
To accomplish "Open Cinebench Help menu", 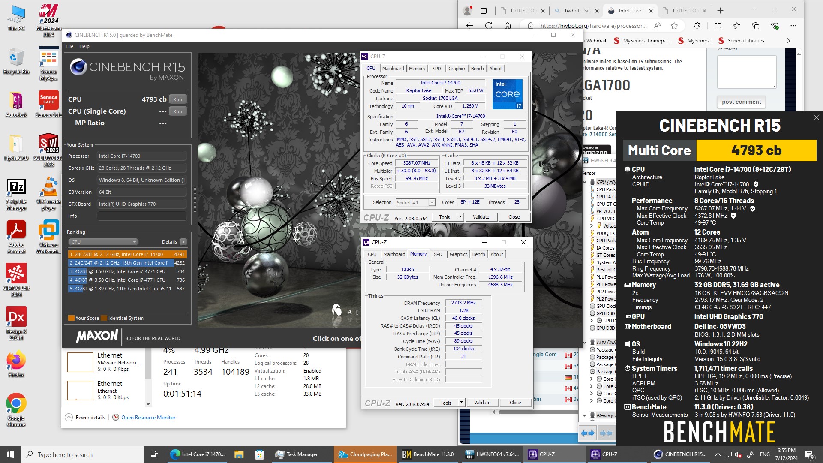I will tap(84, 46).
